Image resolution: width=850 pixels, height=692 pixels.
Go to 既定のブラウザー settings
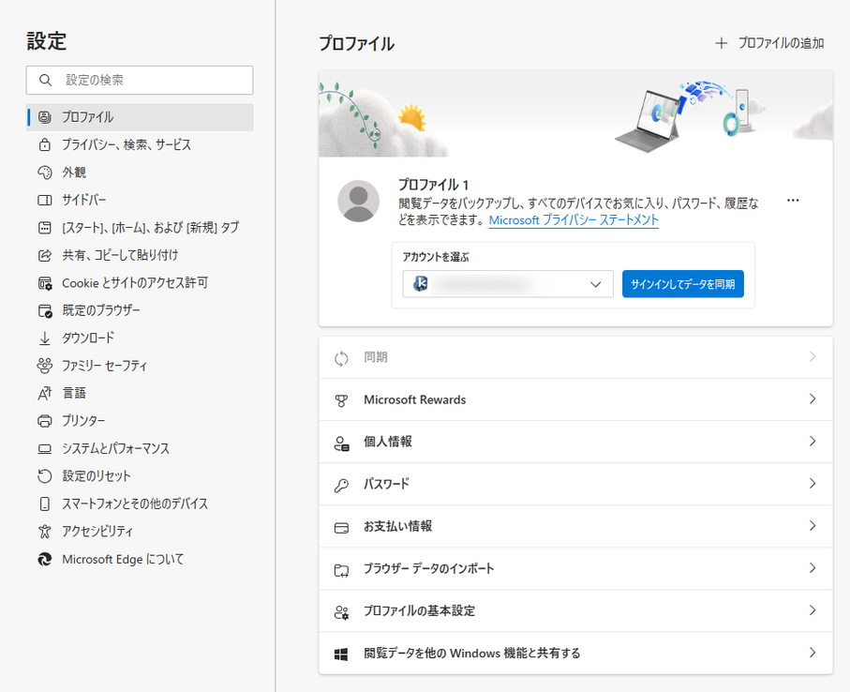tap(140, 310)
